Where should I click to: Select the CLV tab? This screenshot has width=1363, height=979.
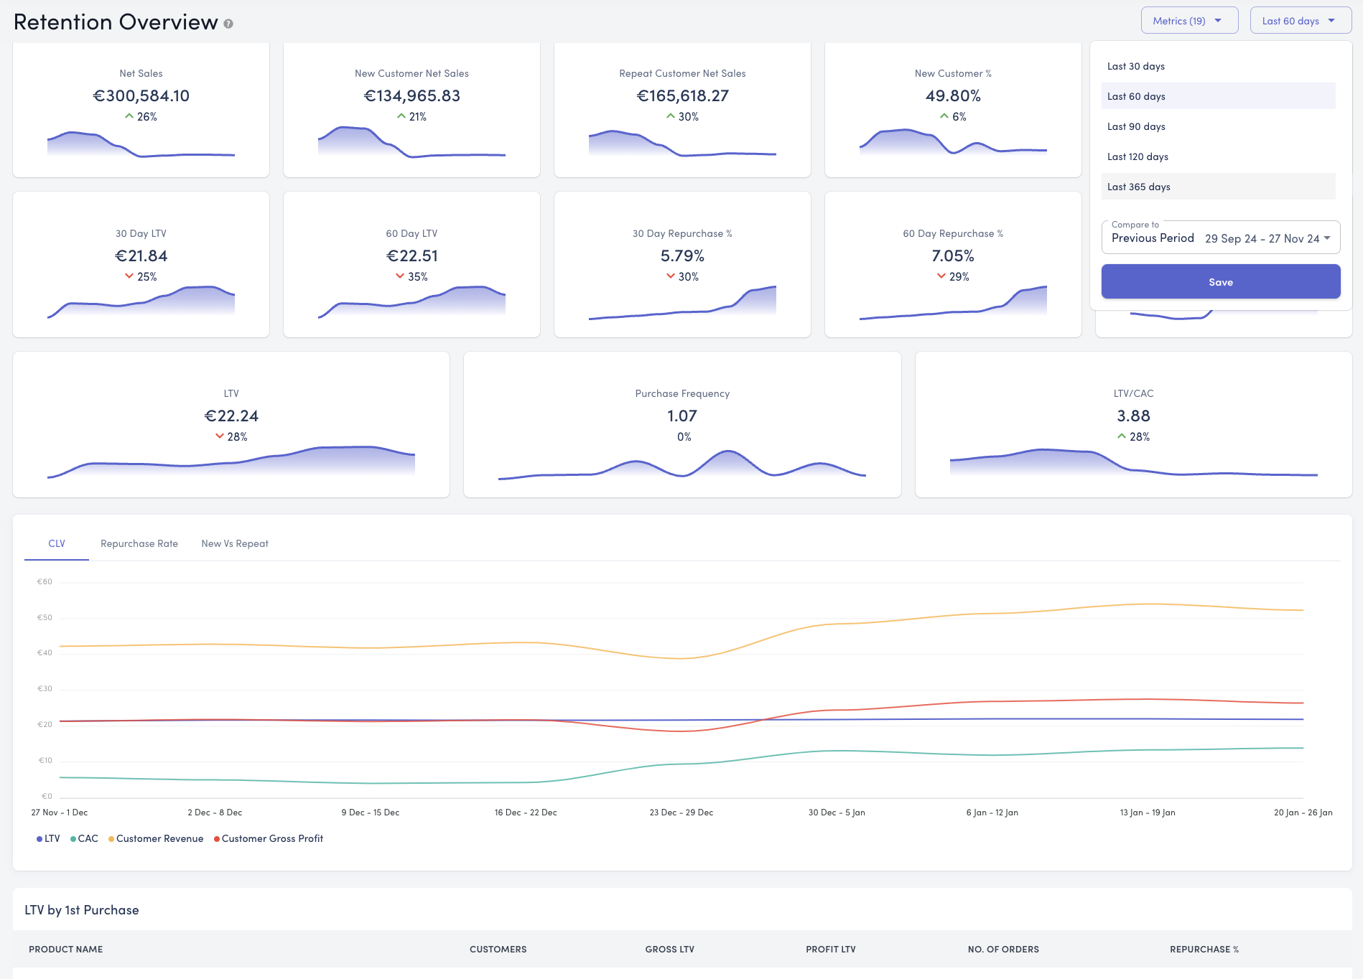pos(57,543)
